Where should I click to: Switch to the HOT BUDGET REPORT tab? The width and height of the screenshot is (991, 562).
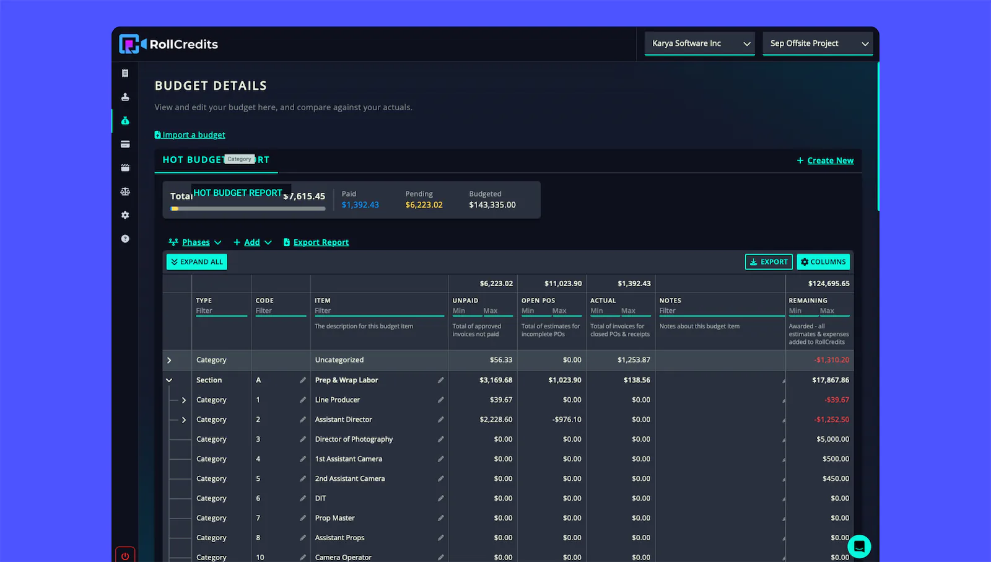tap(216, 160)
